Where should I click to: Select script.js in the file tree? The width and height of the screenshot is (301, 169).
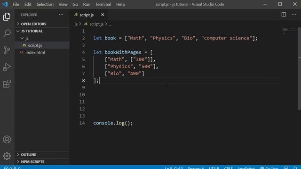(x=42, y=45)
